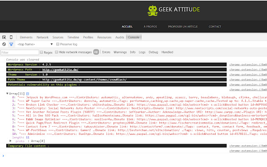Select array entry 0 Jetpack by WordPress.com

coord(140,97)
